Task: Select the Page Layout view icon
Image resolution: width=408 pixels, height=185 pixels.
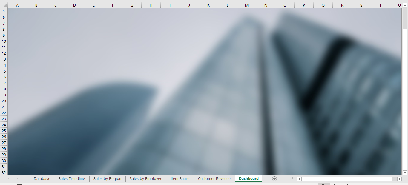Action: tap(336, 184)
